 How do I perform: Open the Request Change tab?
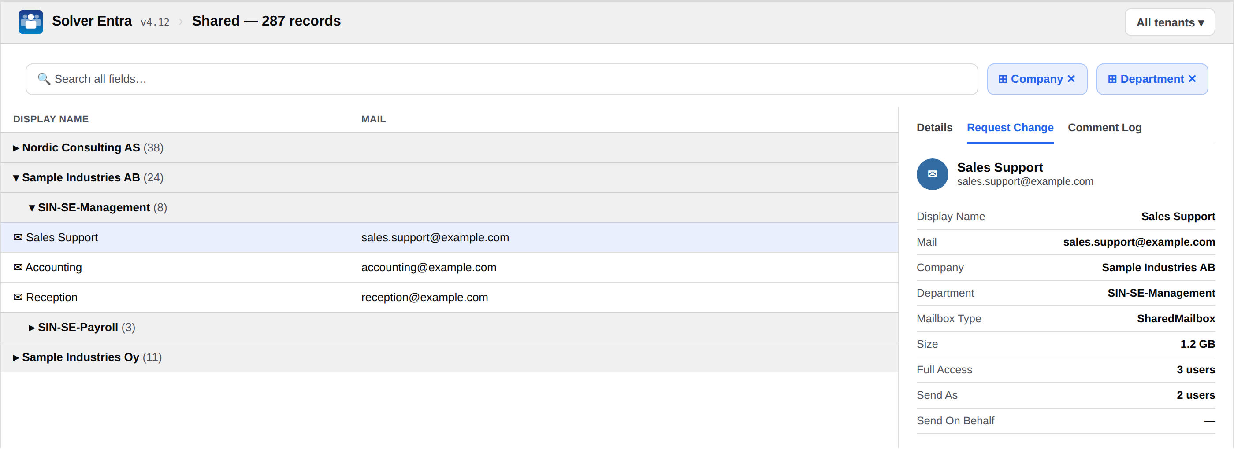coord(1010,128)
